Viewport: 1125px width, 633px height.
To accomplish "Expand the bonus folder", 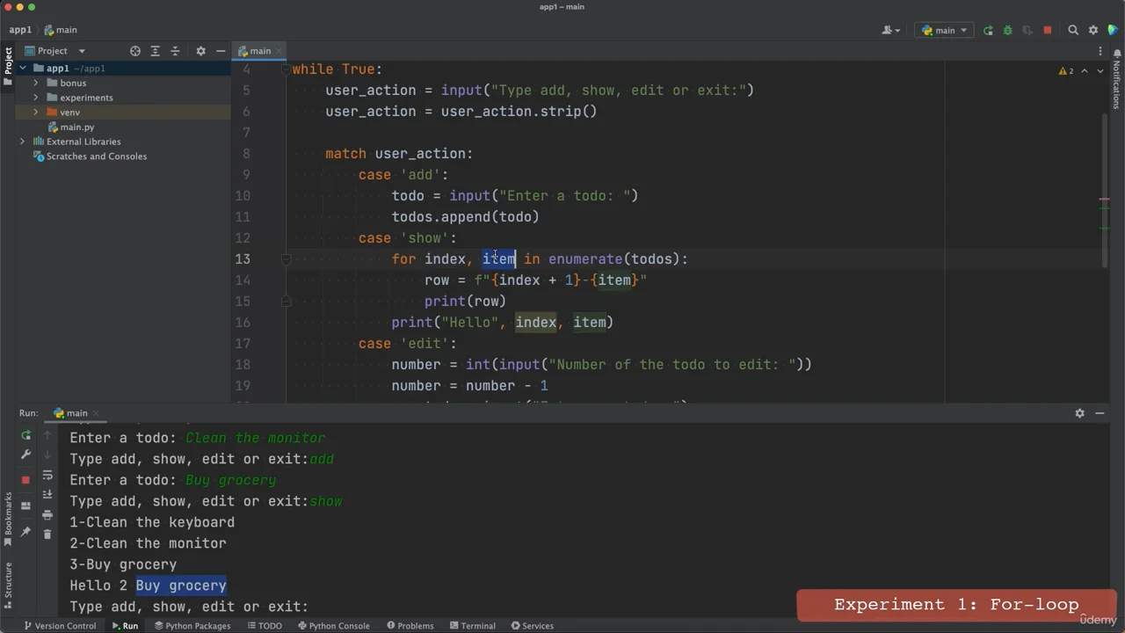I will coord(36,83).
